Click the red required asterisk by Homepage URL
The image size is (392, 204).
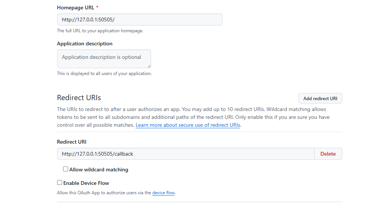(x=97, y=7)
